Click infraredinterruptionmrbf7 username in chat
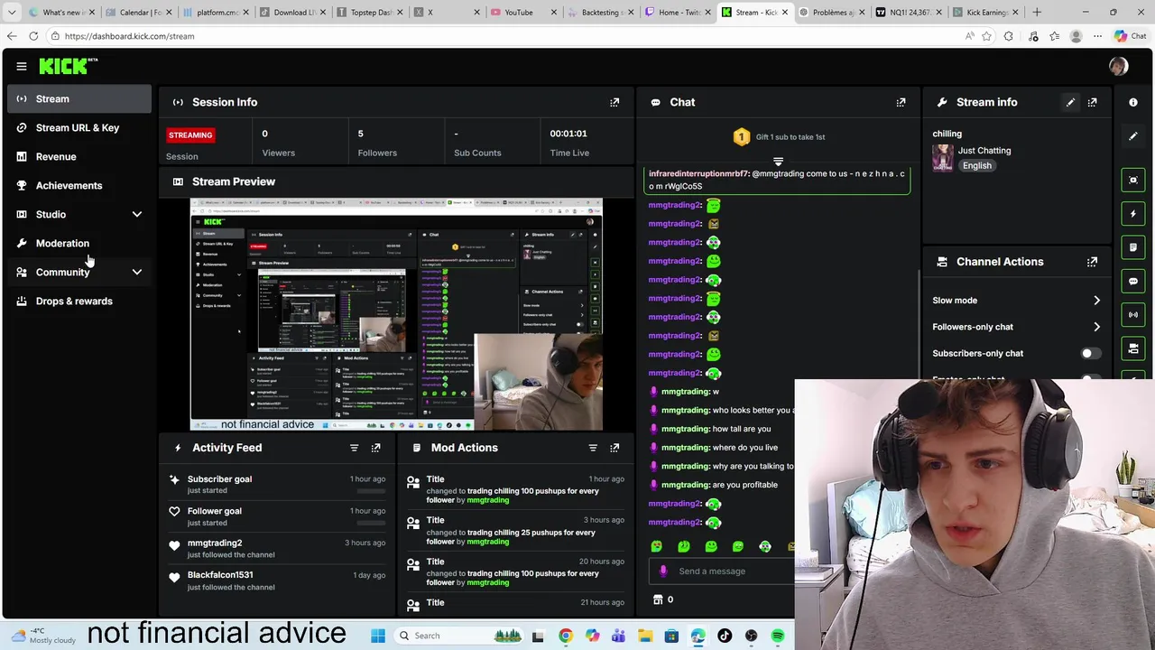The height and width of the screenshot is (650, 1155). tap(698, 173)
